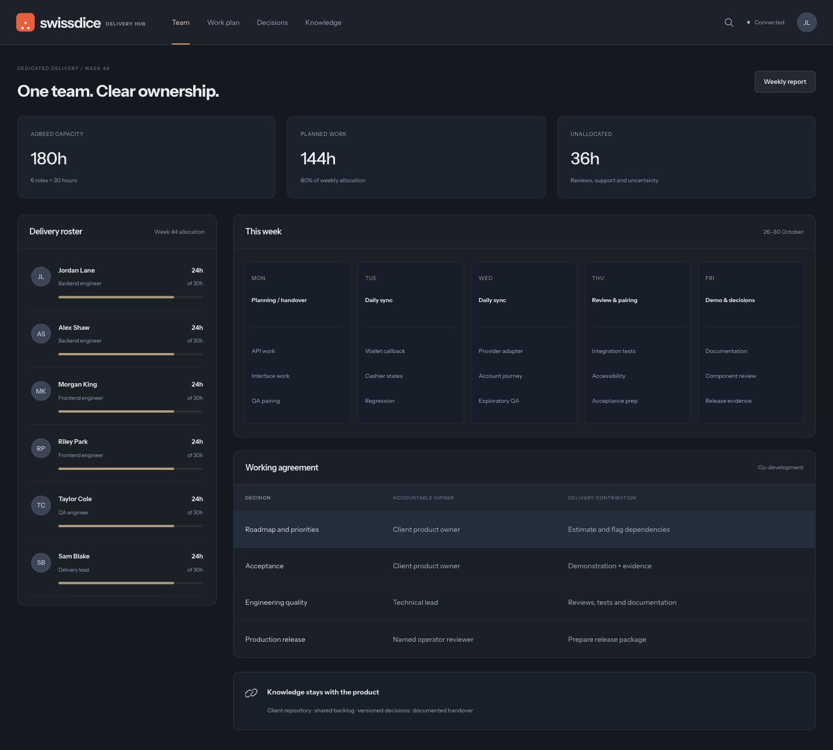Screen dimensions: 833x750
Task: Select the Unallocated 36h card
Action: pos(686,157)
